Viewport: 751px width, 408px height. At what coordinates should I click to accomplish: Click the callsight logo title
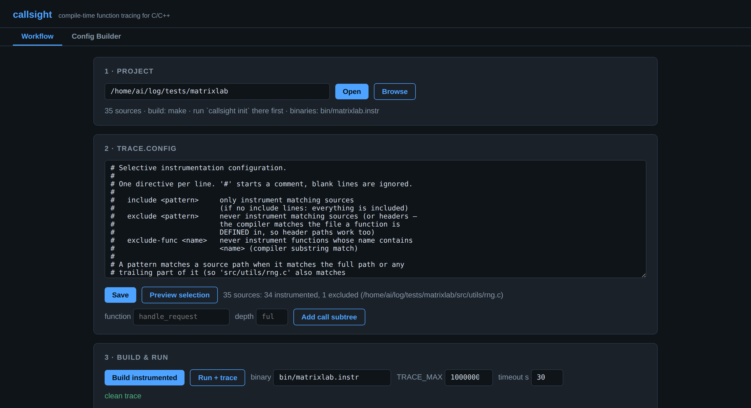click(x=32, y=14)
